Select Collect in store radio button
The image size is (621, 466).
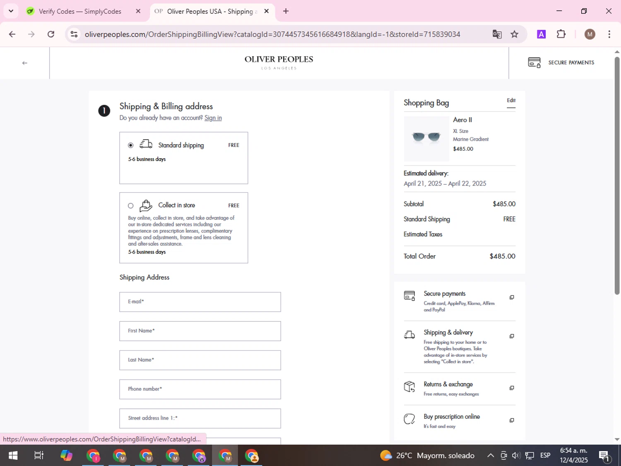tap(131, 206)
